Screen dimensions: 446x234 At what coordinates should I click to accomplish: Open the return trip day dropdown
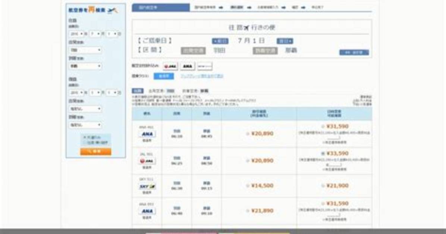coord(111,93)
